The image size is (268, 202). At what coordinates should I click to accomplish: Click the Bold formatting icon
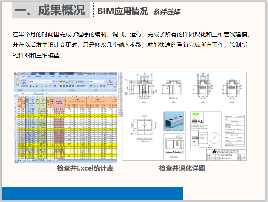30,86
